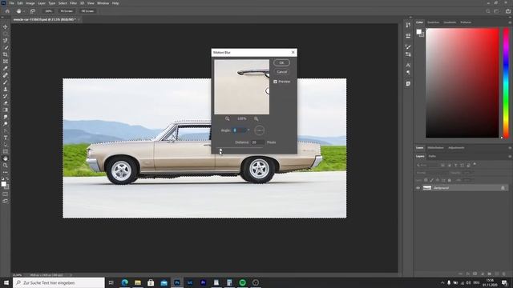Close the Motion Blur dialog
Screen dimensions: 513x288
(x=293, y=52)
